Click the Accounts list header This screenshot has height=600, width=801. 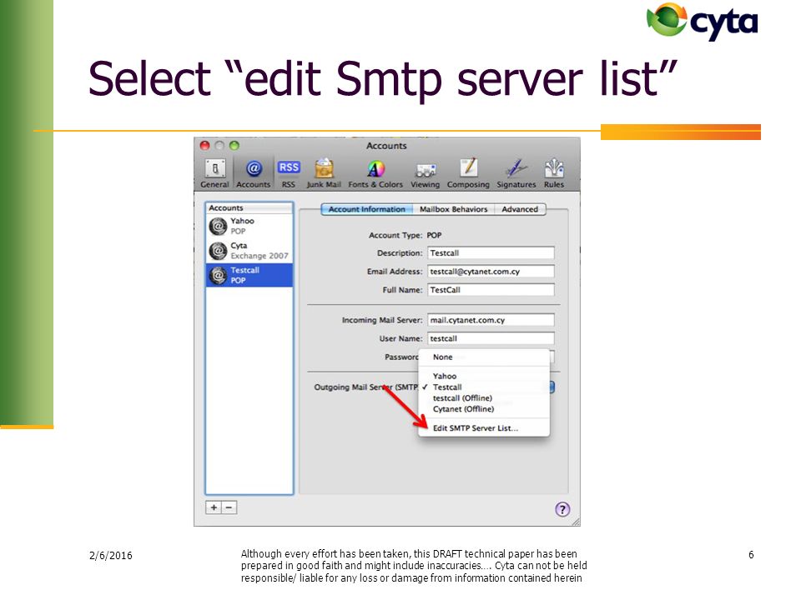(249, 208)
